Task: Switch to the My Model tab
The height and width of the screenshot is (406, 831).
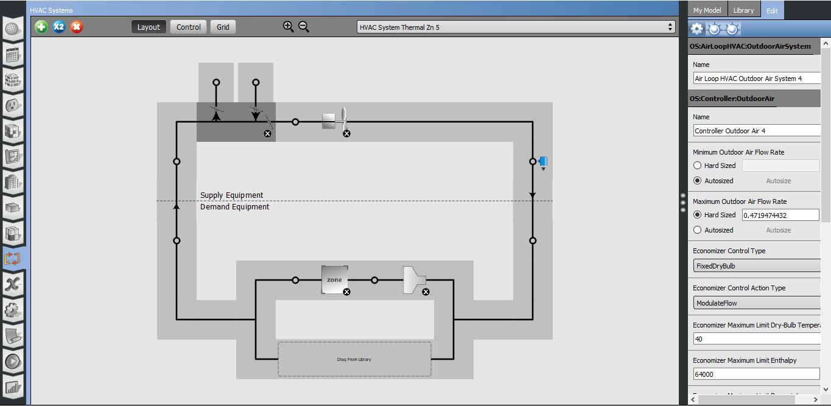Action: tap(707, 10)
